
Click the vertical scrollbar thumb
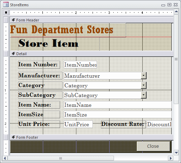[x=176, y=59]
